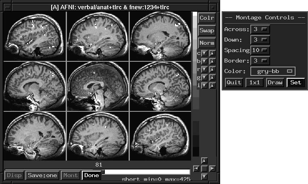This screenshot has height=184, width=308.
Task: Click the Colr button
Action: pyautogui.click(x=207, y=18)
